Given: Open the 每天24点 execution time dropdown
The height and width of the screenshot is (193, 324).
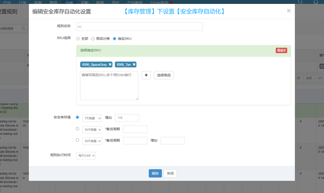Looking at the screenshot, I should click(x=86, y=155).
